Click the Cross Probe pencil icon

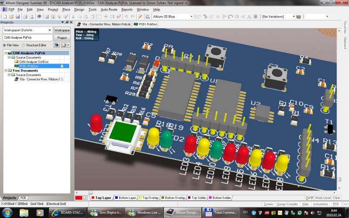click(140, 17)
